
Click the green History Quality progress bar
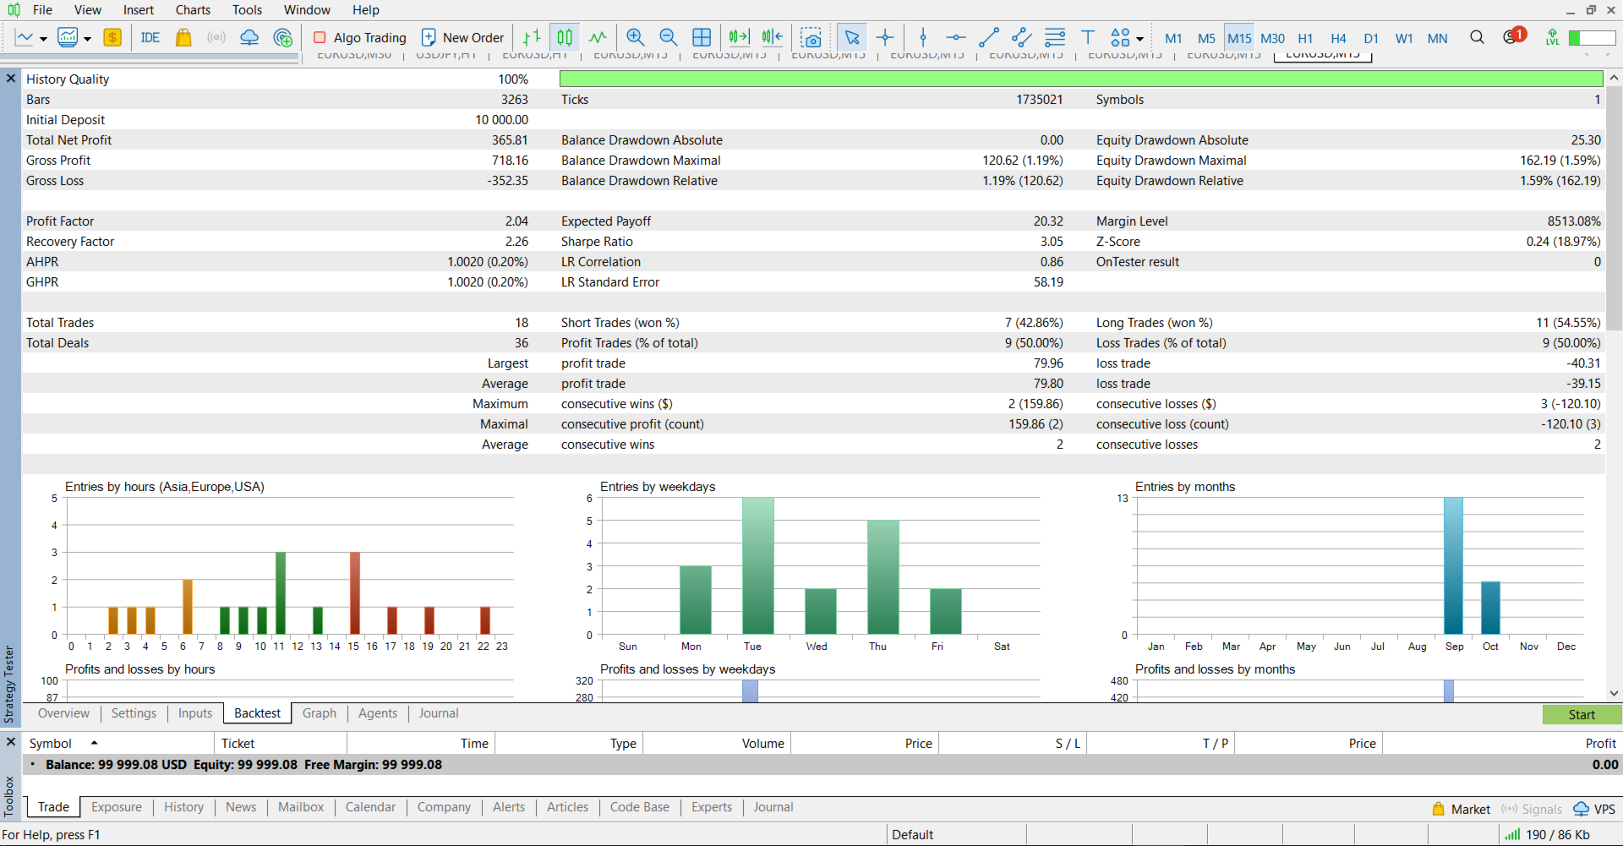click(1080, 79)
